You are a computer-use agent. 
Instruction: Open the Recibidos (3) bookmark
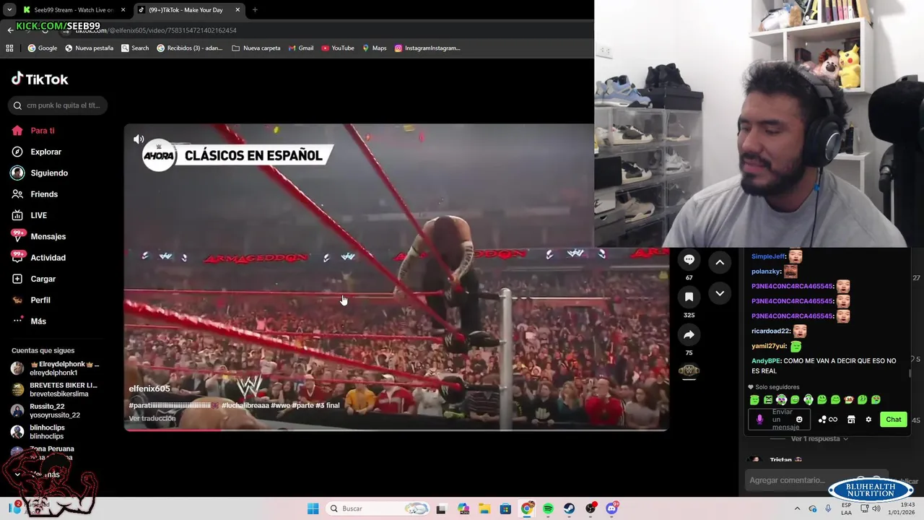point(190,48)
